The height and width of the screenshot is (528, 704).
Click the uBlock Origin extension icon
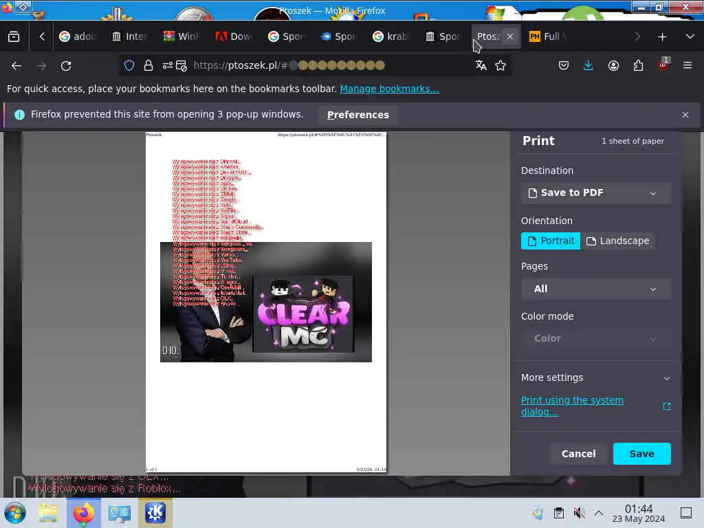tap(663, 65)
